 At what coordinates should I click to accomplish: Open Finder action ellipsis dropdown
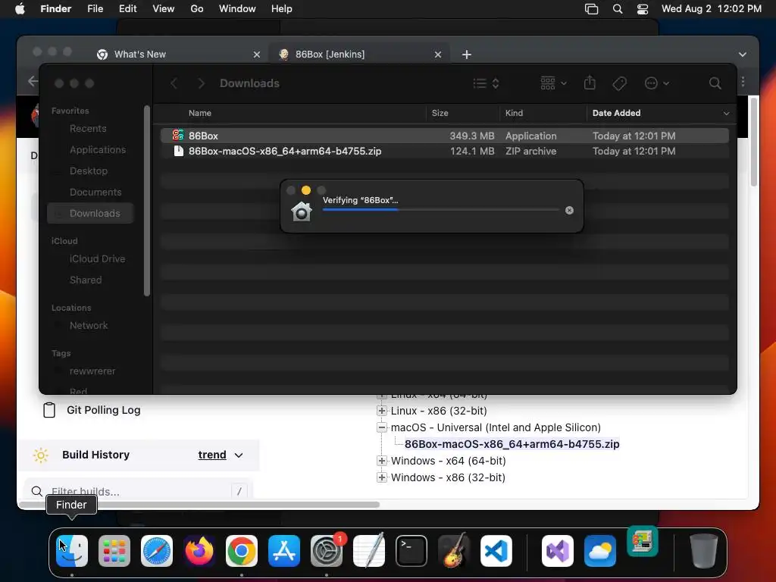(657, 83)
